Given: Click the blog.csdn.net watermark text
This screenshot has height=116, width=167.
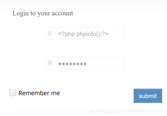Looking at the screenshot, I should (x=127, y=111).
